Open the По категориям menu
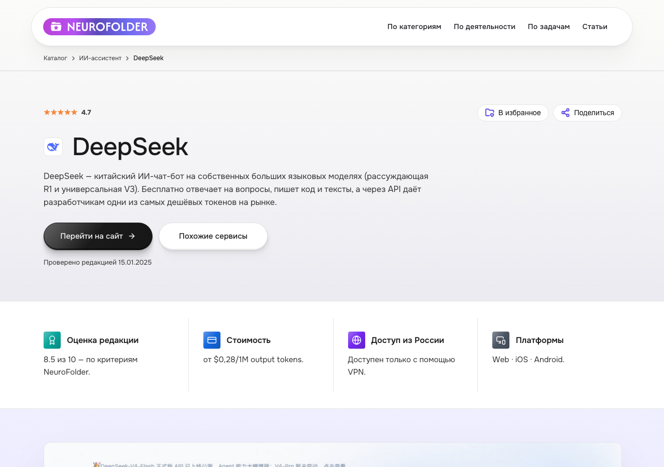Image resolution: width=664 pixels, height=467 pixels. (x=414, y=26)
